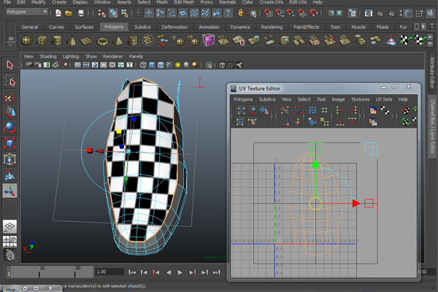Play animation backward
The image size is (438, 292).
pos(169,272)
